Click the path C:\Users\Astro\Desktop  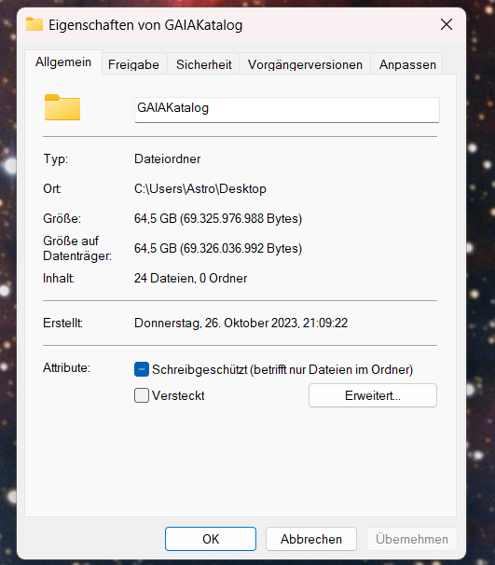tap(200, 189)
